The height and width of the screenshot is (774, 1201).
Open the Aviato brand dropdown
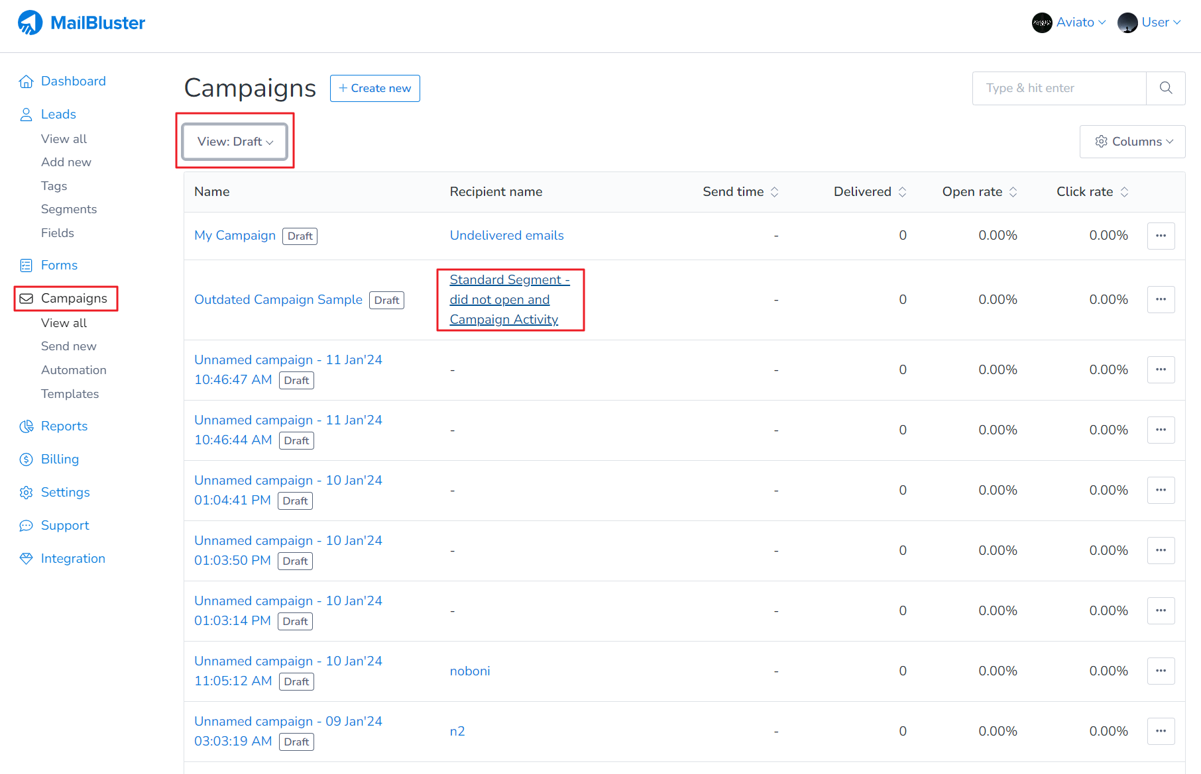[x=1068, y=23]
